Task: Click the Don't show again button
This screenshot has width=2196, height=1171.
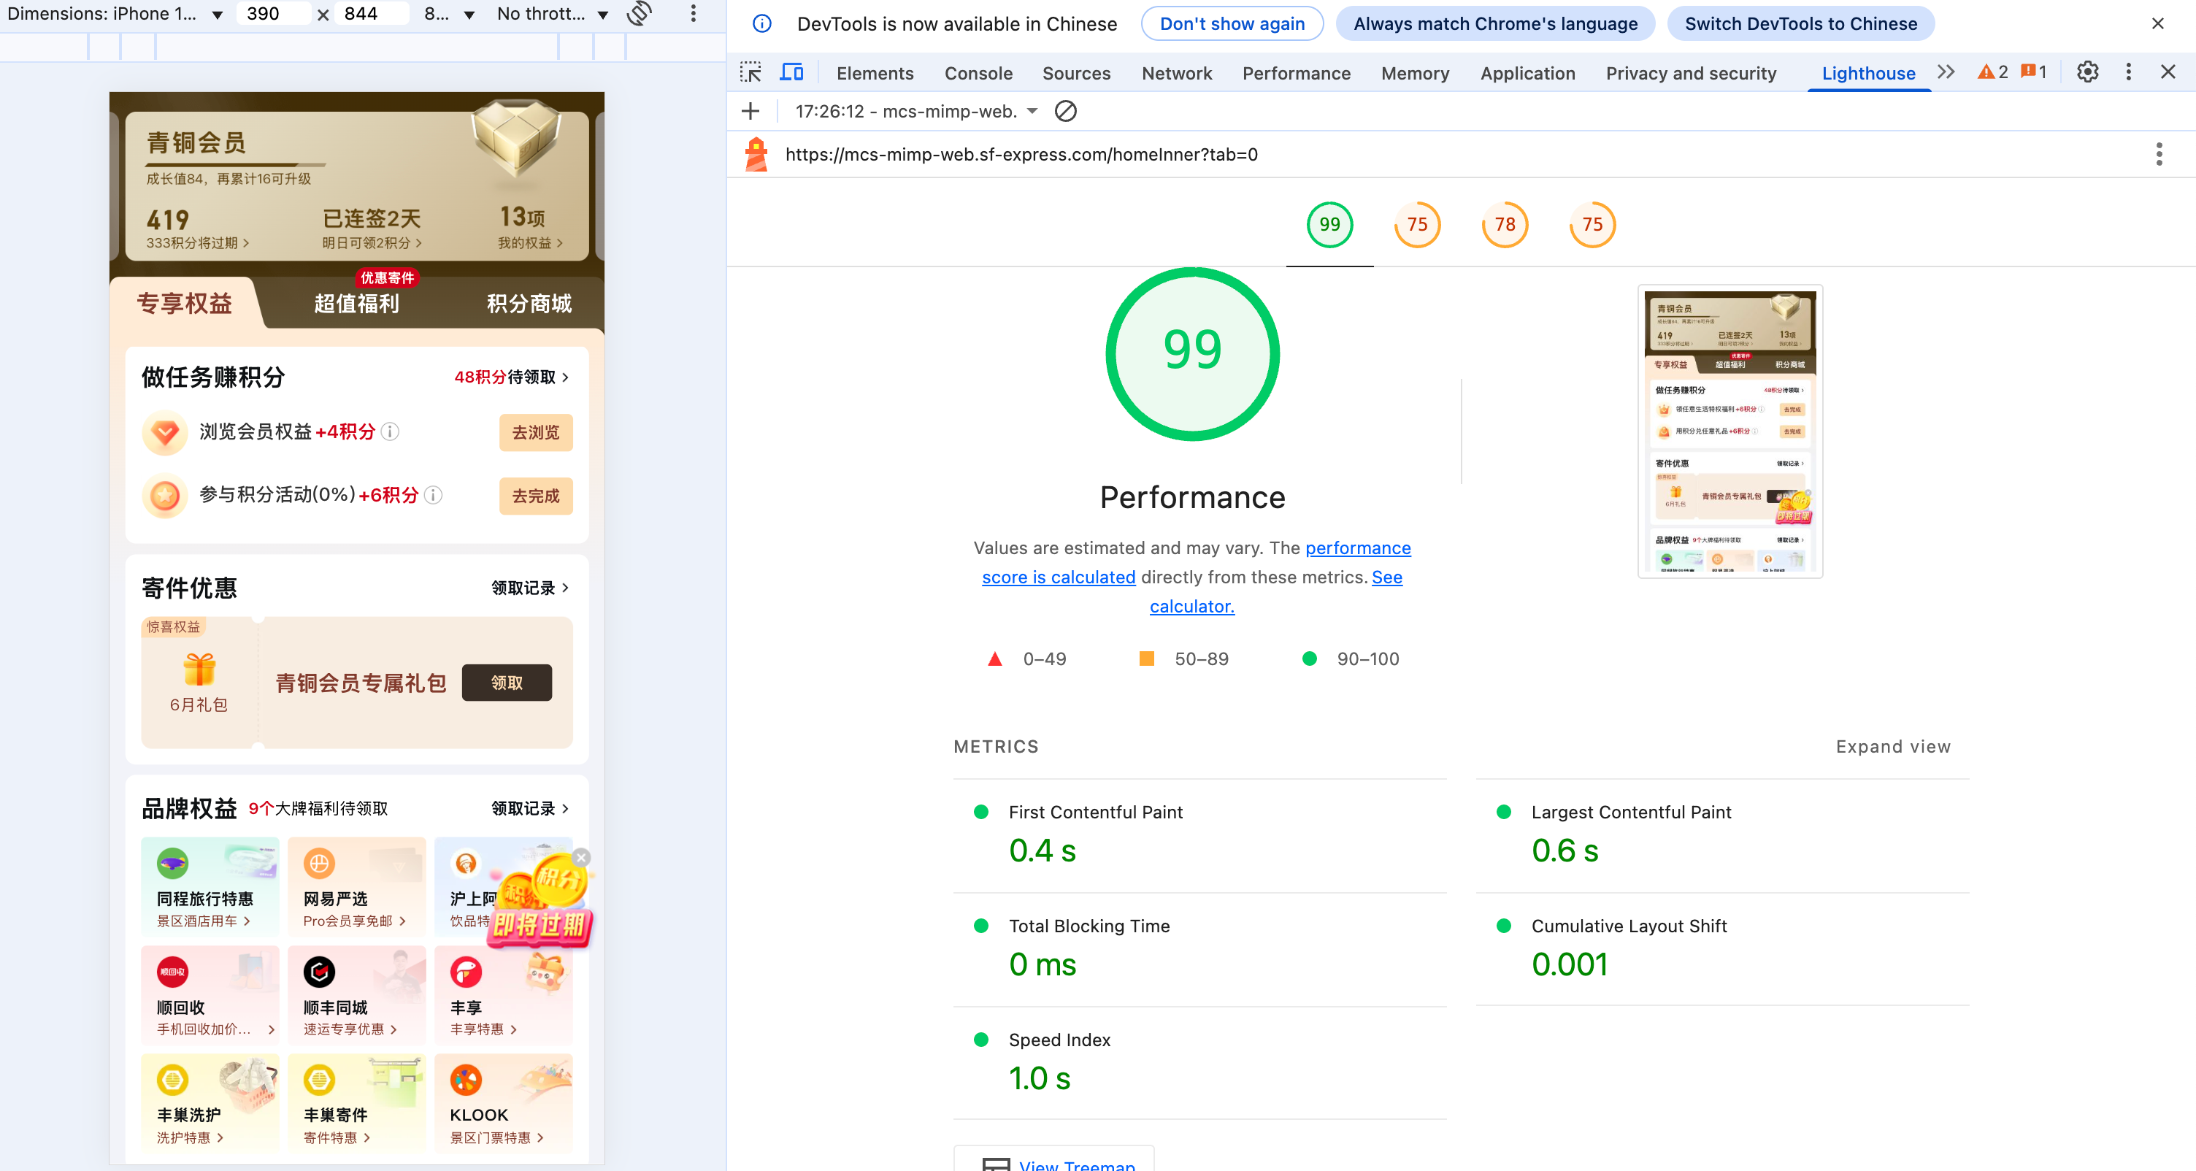Action: point(1232,24)
